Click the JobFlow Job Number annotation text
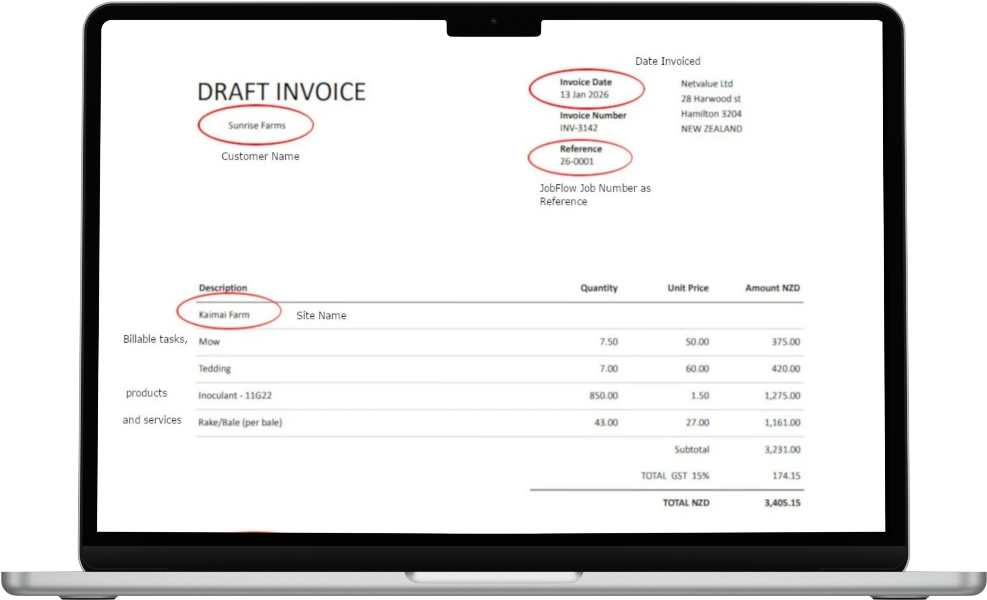 coord(595,194)
